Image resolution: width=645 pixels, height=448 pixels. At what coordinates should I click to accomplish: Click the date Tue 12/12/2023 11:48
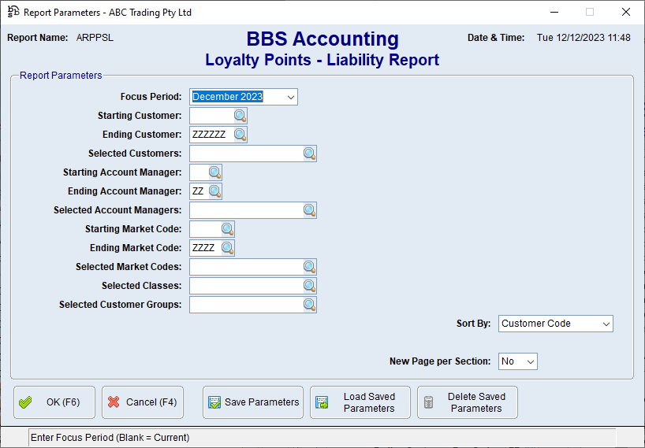coord(583,38)
